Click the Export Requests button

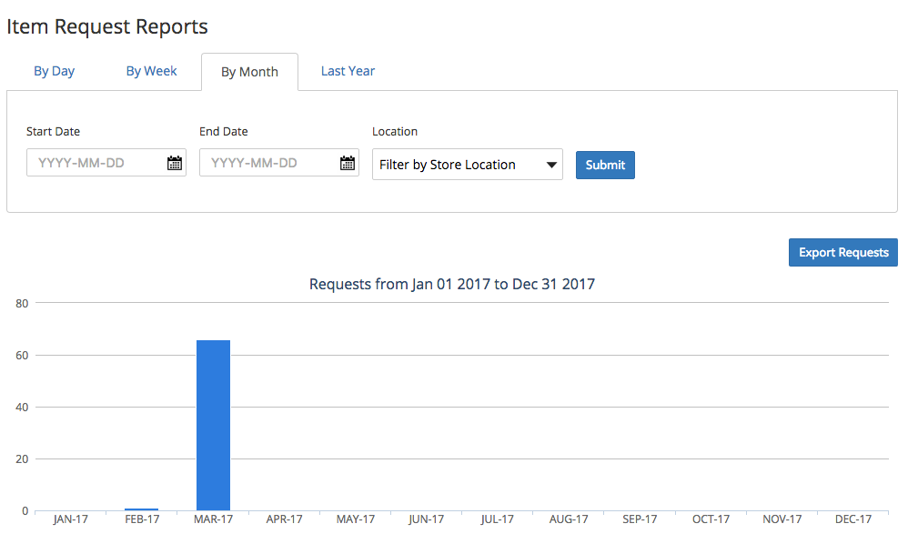tap(842, 252)
